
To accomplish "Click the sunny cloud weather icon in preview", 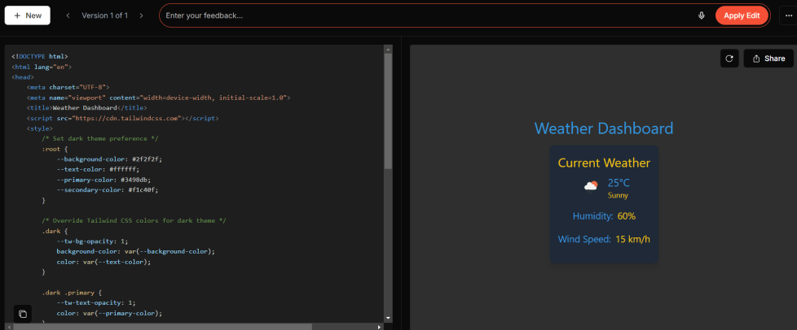I will 591,186.
